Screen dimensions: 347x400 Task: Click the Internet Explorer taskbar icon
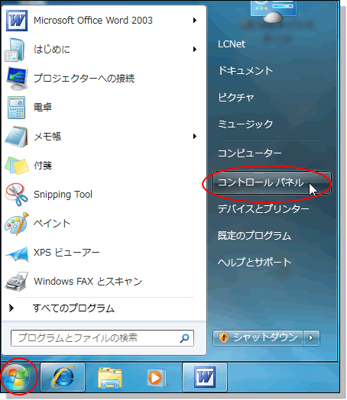63,377
